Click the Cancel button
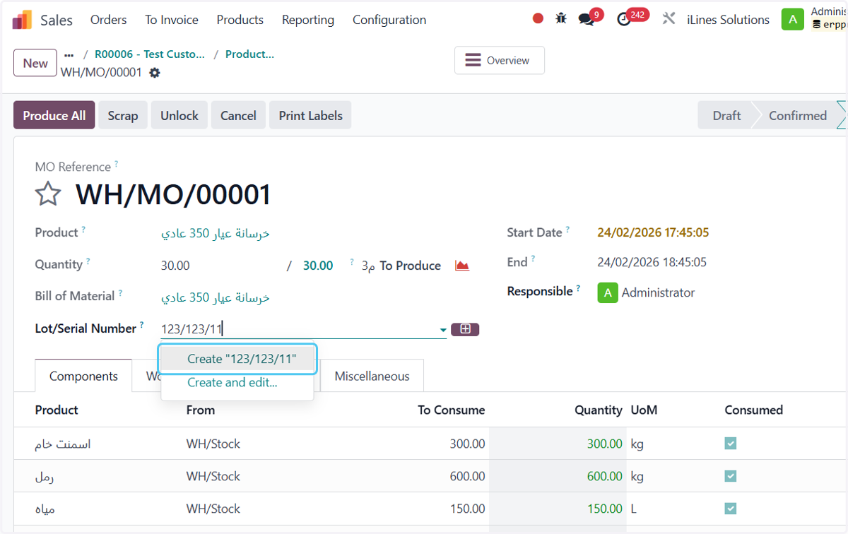Screen dimensions: 848x534 click(x=238, y=115)
